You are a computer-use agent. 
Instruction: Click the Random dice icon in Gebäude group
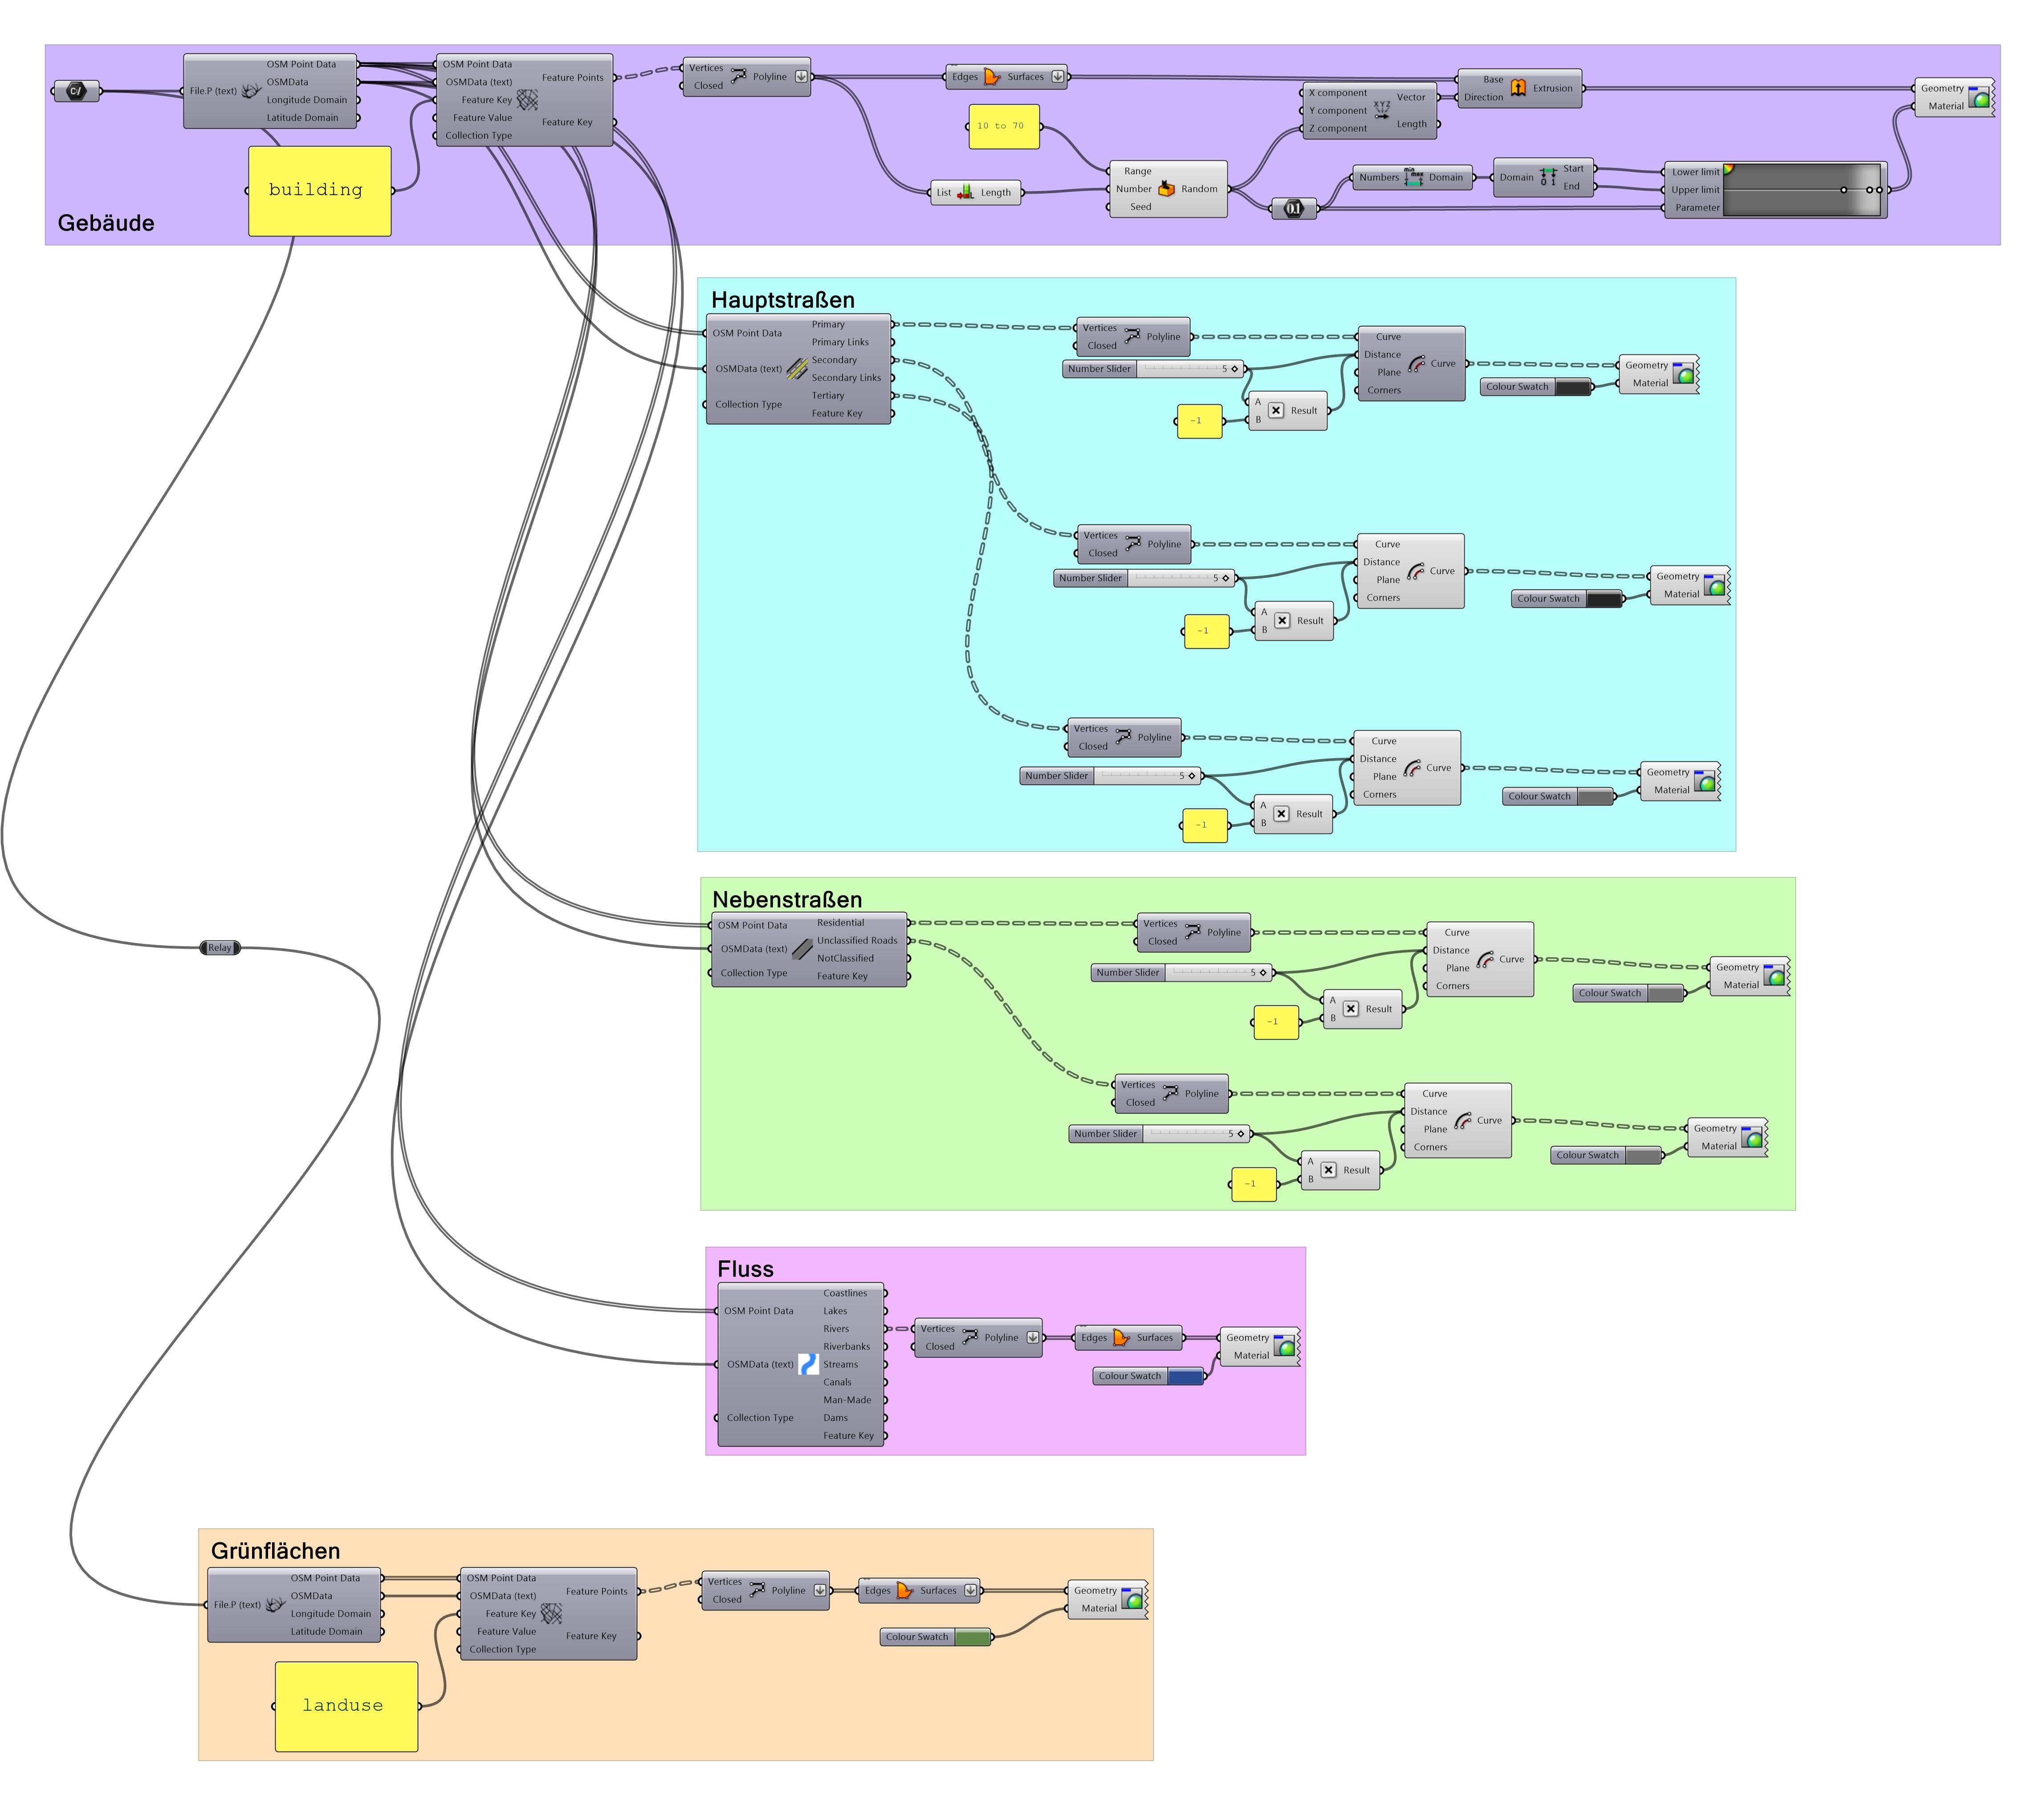point(1167,188)
